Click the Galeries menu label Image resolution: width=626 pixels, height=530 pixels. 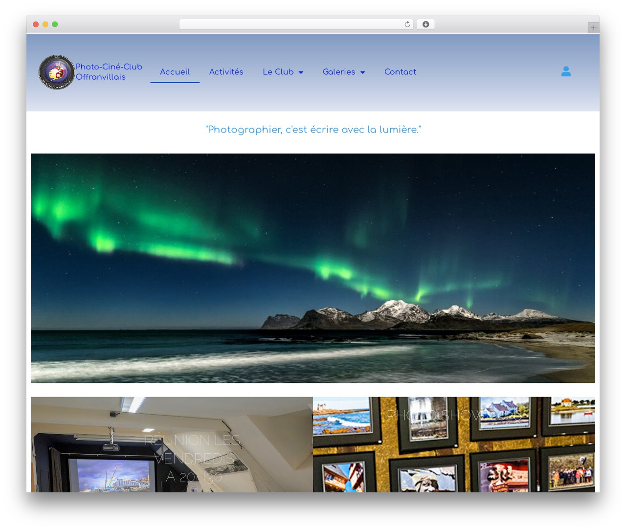339,72
